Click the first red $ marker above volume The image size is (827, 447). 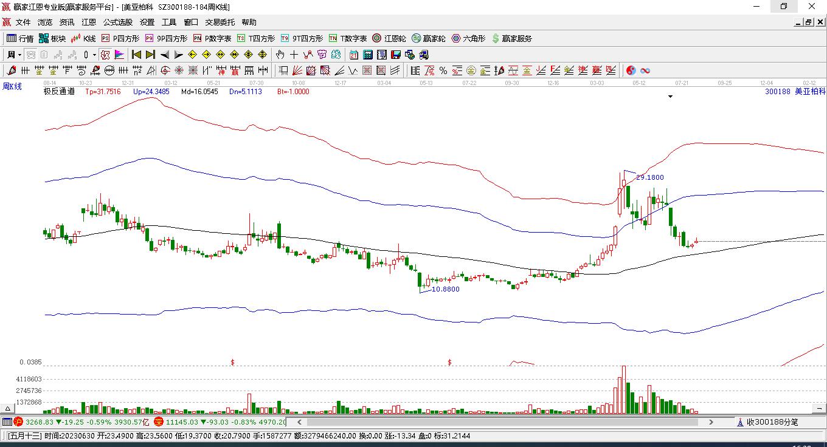click(x=232, y=363)
